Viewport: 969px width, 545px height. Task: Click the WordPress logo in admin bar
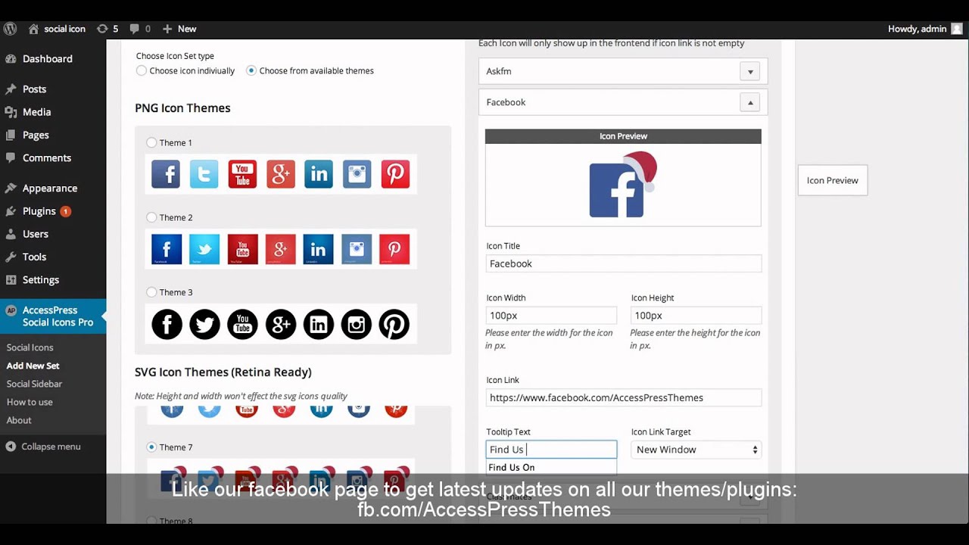tap(11, 29)
